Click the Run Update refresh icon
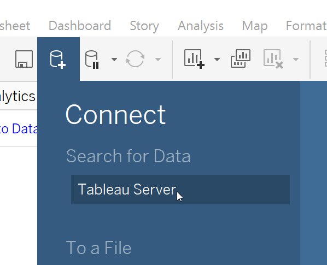The width and height of the screenshot is (327, 265). tap(136, 59)
